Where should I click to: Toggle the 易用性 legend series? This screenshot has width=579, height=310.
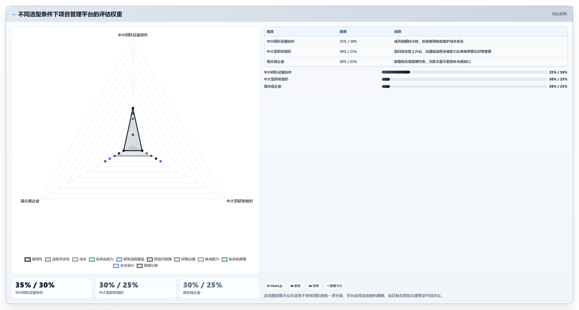(34, 259)
